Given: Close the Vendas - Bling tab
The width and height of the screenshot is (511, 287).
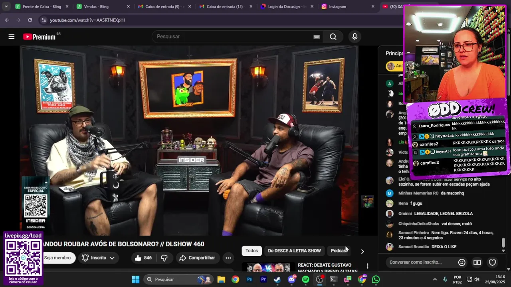Looking at the screenshot, I should [128, 6].
